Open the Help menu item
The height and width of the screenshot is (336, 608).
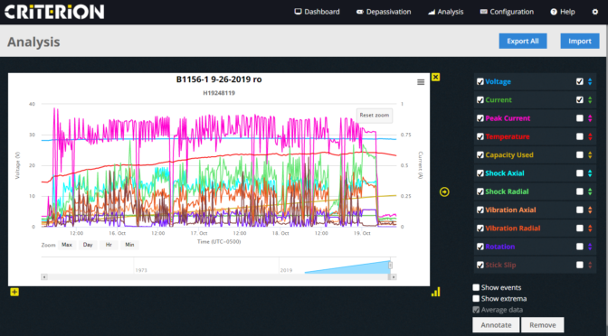(563, 12)
